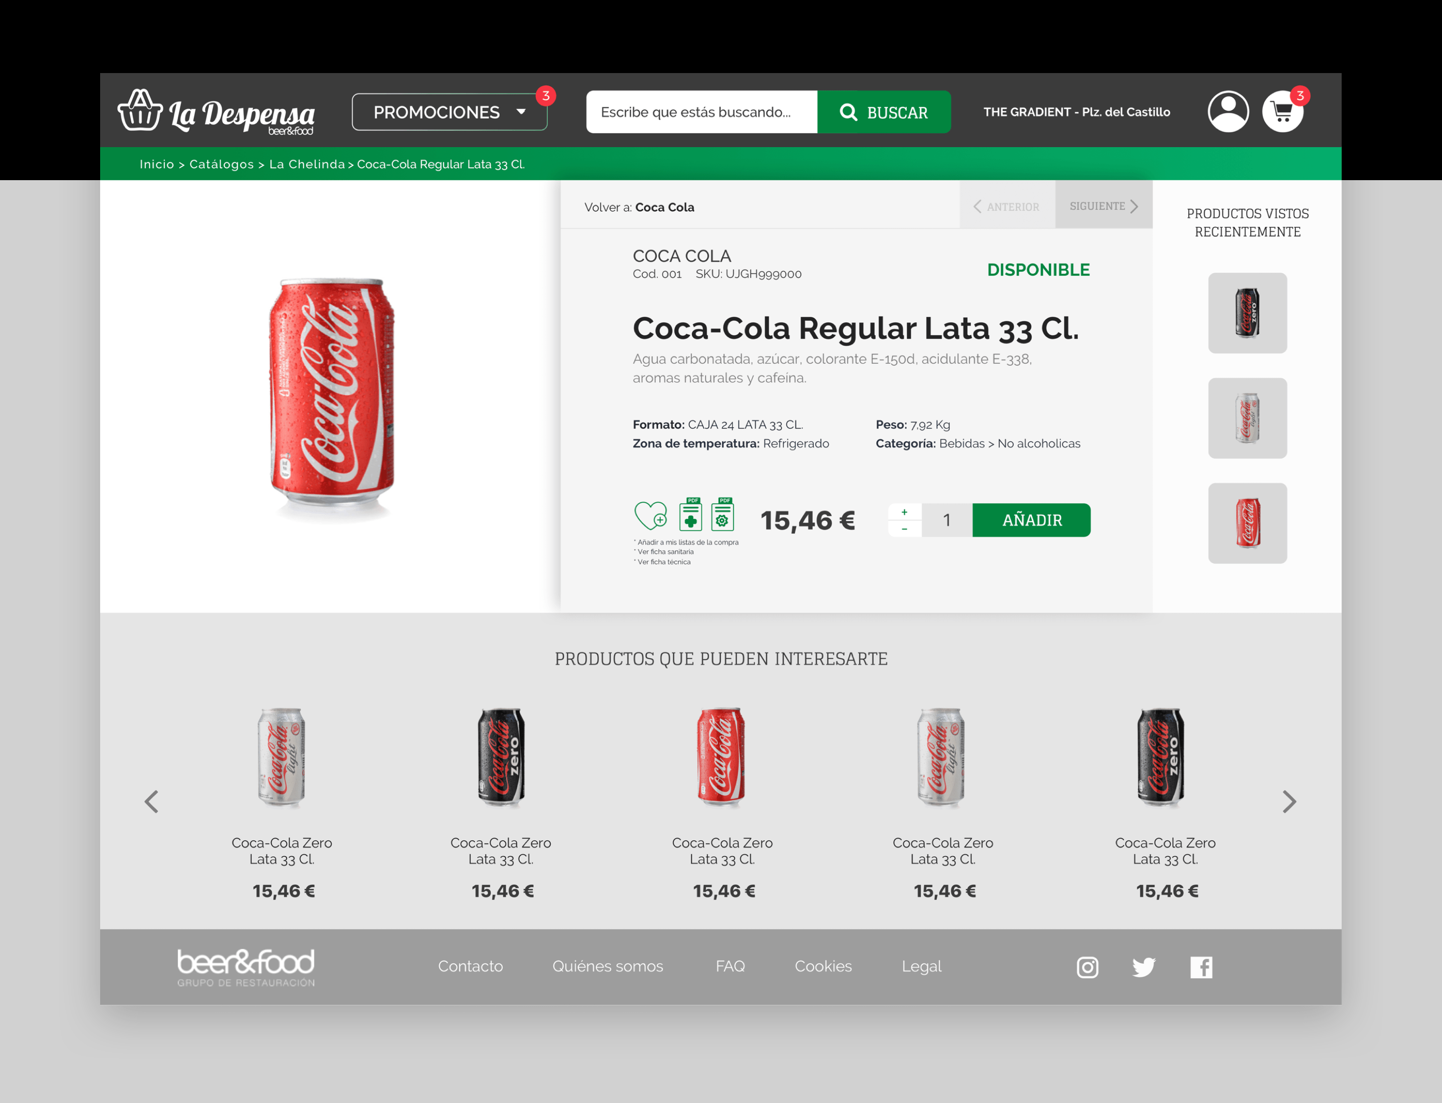This screenshot has height=1103, width=1442.
Task: Open FAQ footer link
Action: pos(730,966)
